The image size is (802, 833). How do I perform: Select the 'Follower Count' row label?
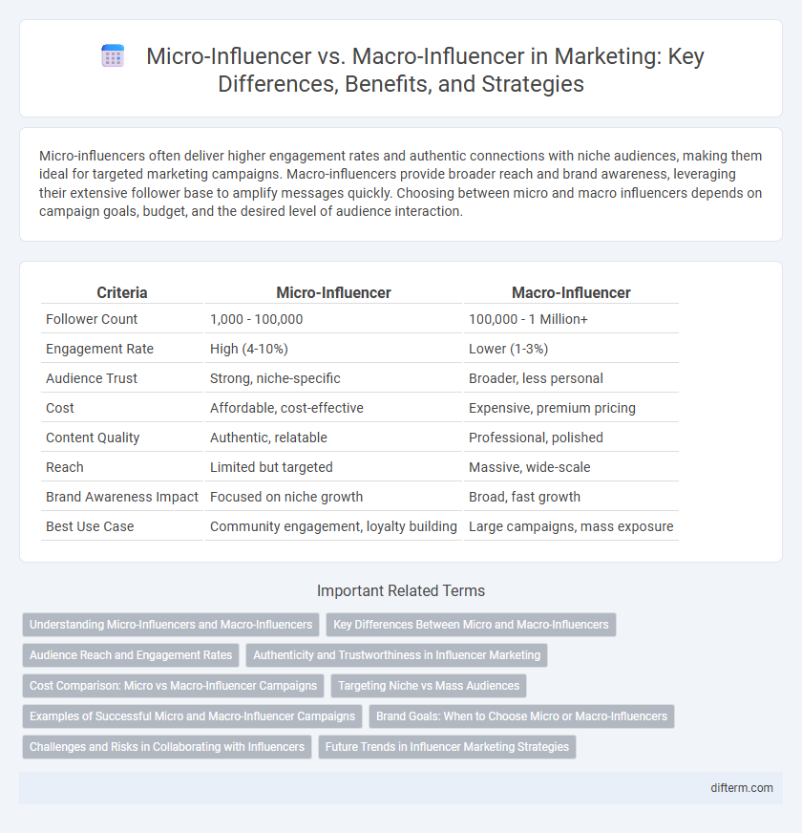tap(92, 319)
